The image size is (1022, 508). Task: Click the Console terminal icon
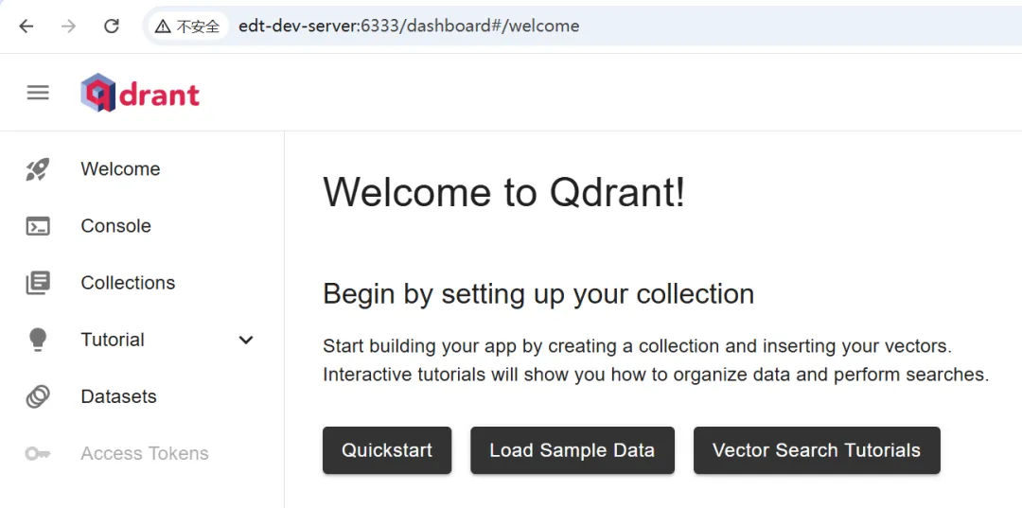point(38,226)
